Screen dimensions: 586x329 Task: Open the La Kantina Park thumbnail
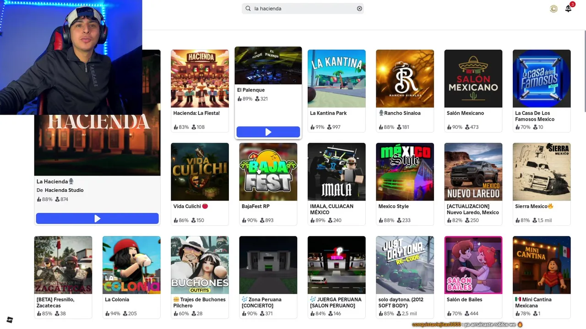tap(336, 79)
